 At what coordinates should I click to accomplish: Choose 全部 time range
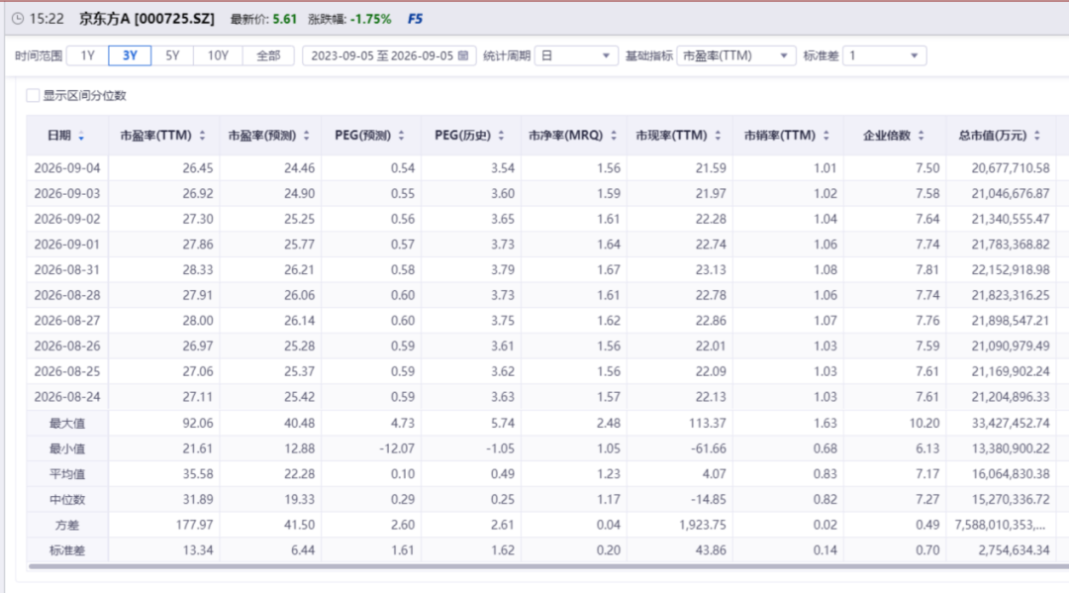[268, 55]
